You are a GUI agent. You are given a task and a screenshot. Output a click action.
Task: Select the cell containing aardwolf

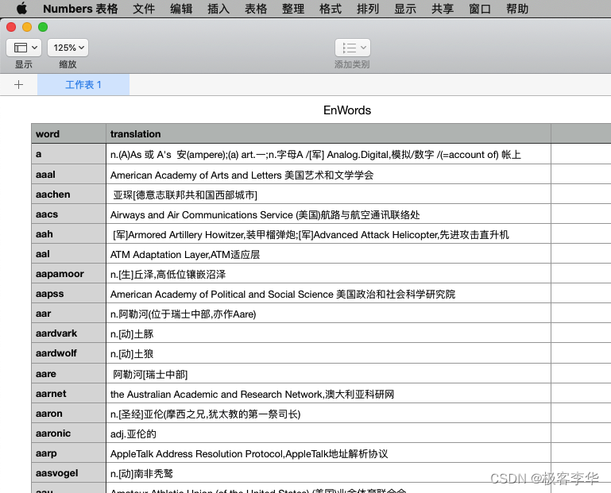point(68,352)
